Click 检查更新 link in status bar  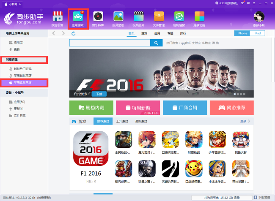click(x=44, y=198)
